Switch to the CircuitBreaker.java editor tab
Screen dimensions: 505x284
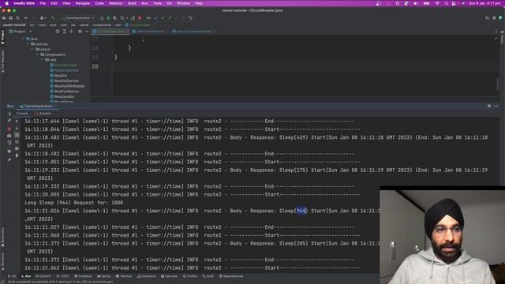(110, 32)
